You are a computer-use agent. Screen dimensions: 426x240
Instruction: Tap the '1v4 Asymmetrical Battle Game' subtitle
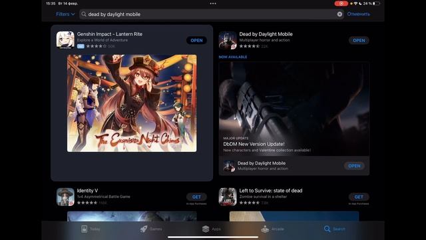[104, 197]
